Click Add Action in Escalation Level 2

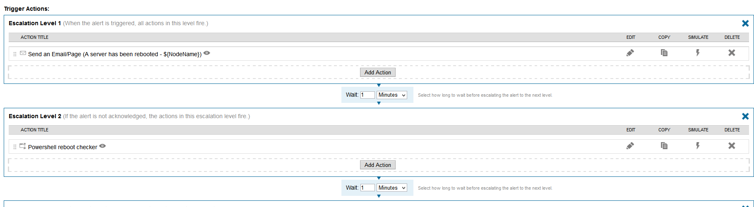(x=377, y=165)
